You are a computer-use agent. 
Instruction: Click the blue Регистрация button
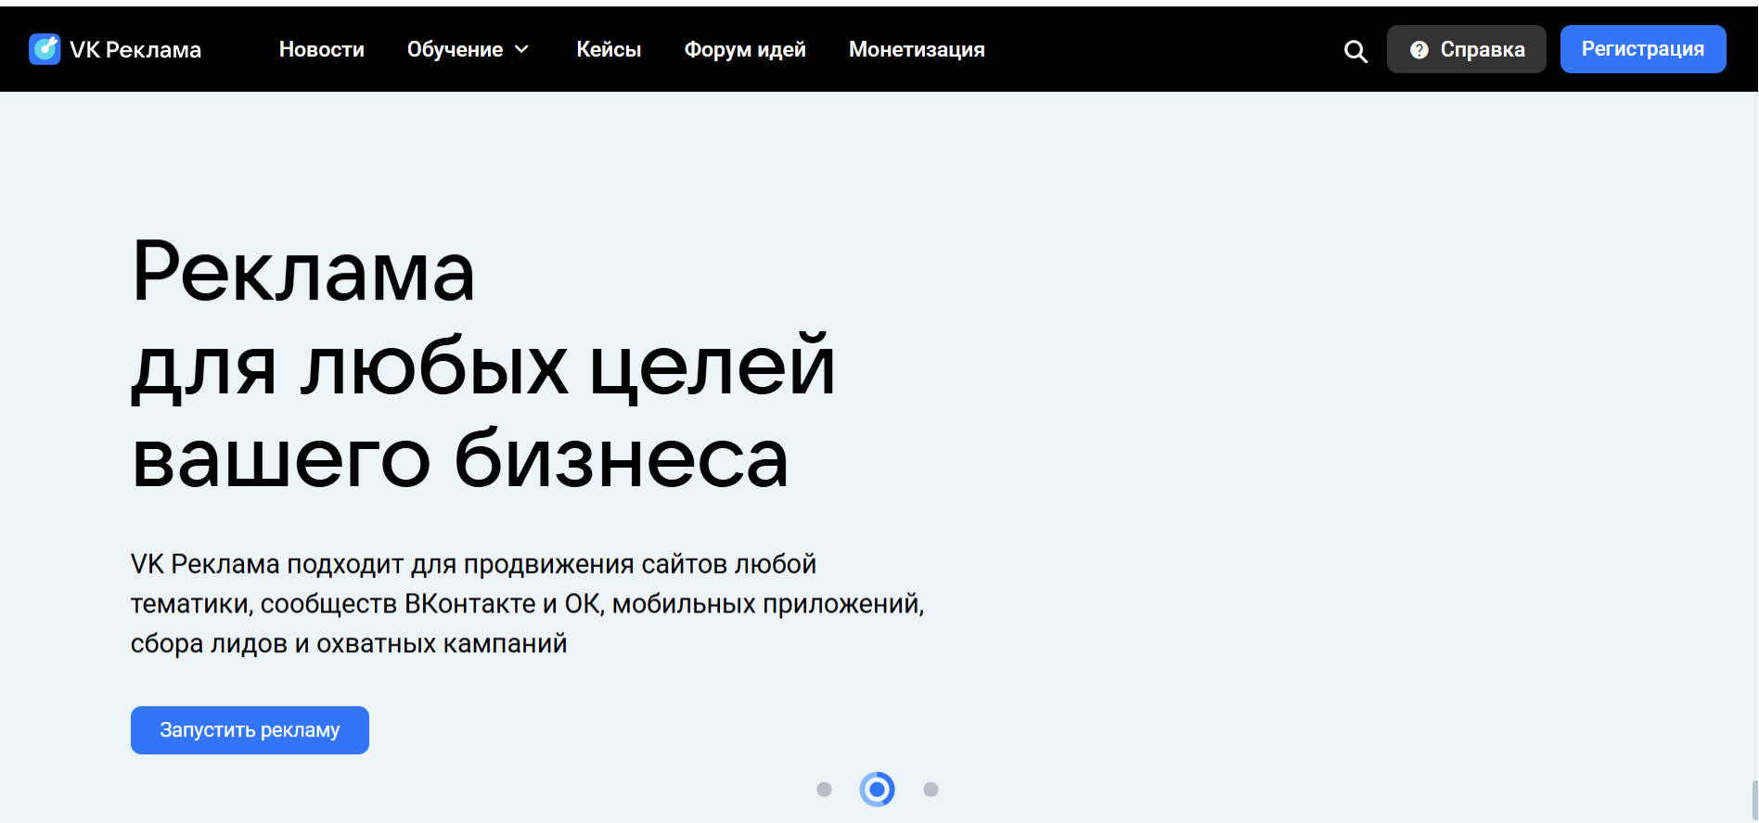click(1642, 49)
